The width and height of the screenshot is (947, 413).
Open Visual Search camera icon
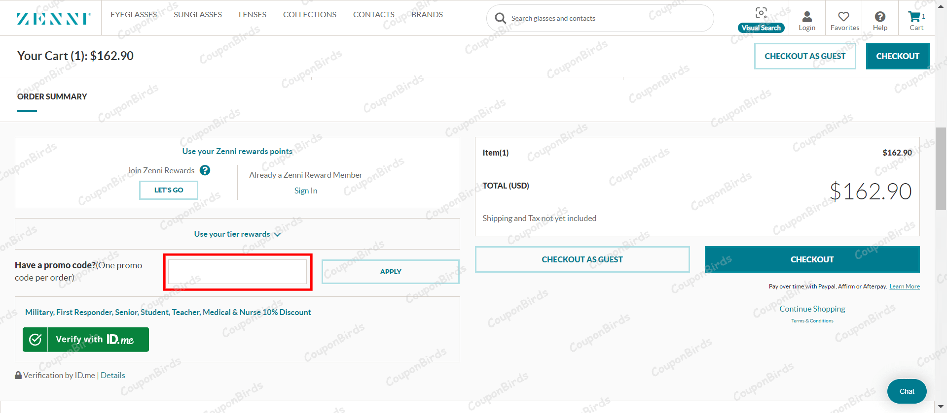coord(761,13)
